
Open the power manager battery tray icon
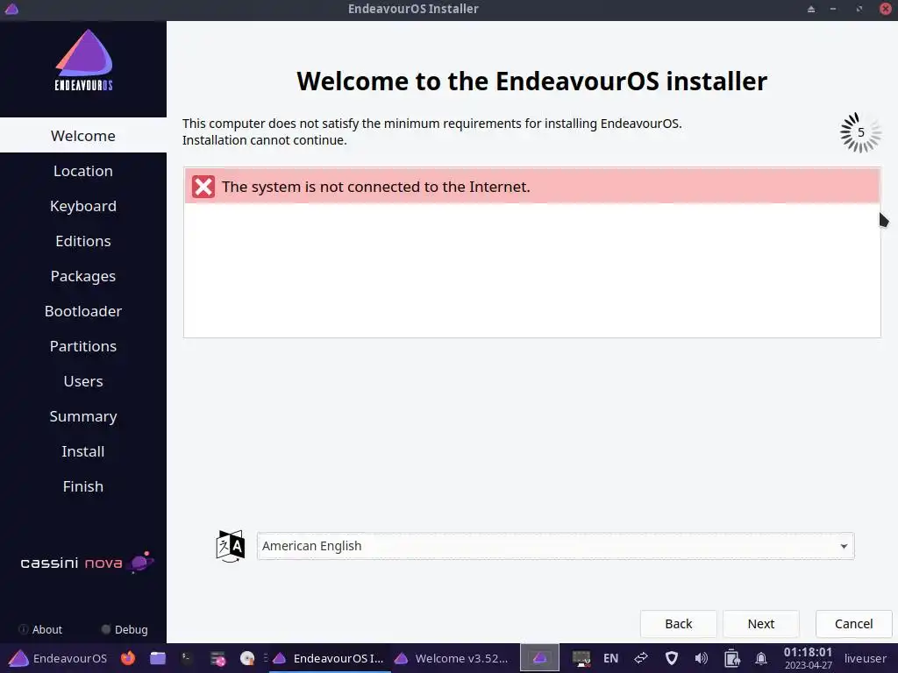tap(731, 658)
